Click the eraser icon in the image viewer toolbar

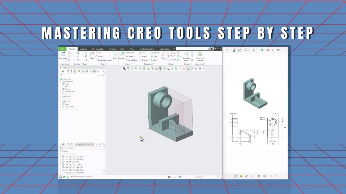246,176
